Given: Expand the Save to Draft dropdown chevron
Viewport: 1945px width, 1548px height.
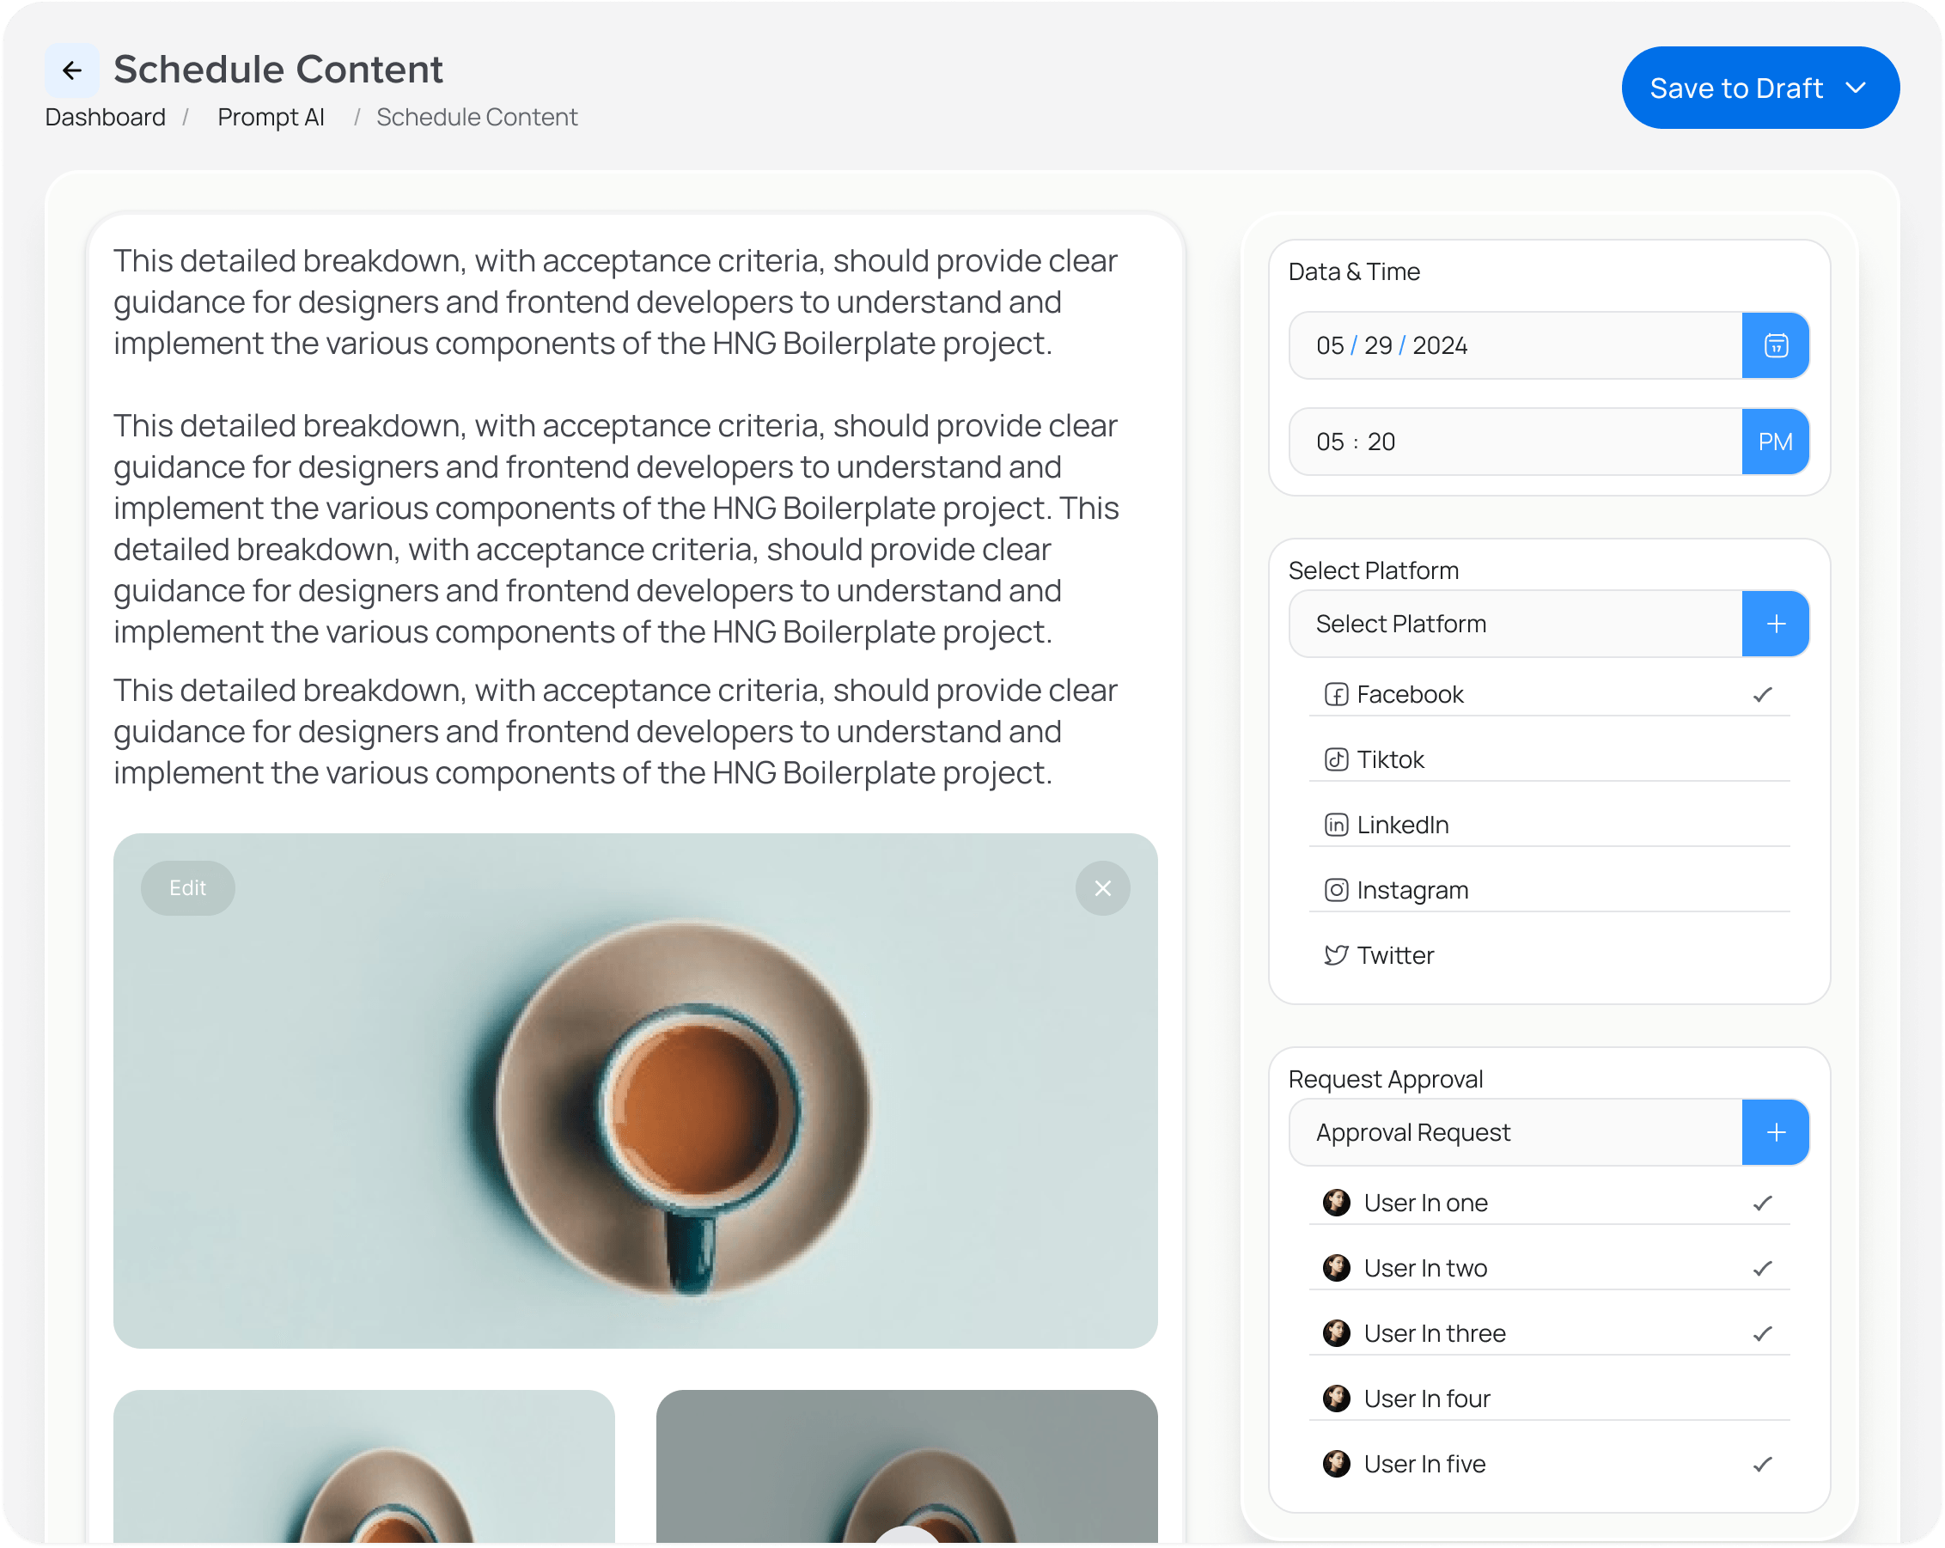Looking at the screenshot, I should pos(1855,88).
